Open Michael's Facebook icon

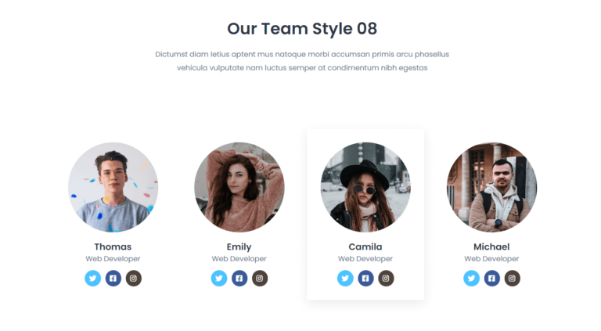pos(491,278)
